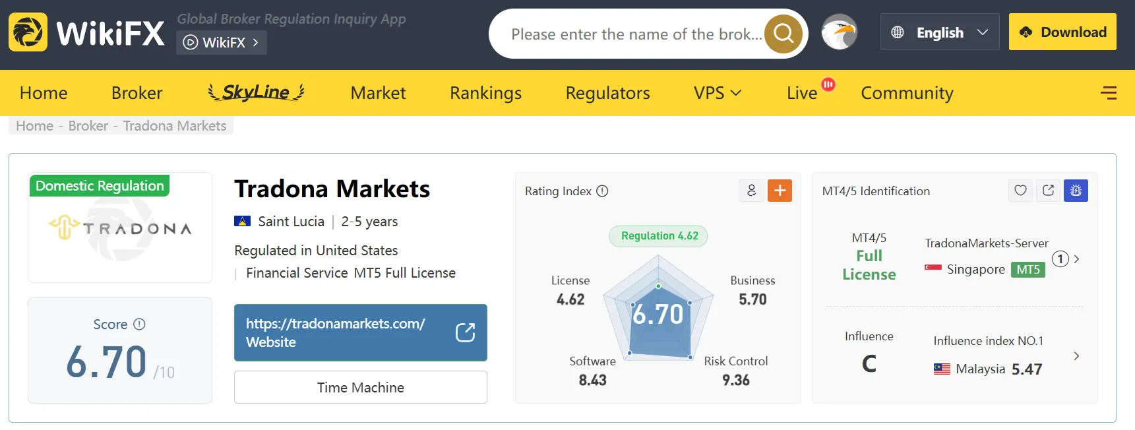
Task: Open the Broker nav menu
Action: coord(137,93)
